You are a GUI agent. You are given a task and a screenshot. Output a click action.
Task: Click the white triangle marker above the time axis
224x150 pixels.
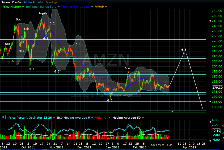coord(172,112)
